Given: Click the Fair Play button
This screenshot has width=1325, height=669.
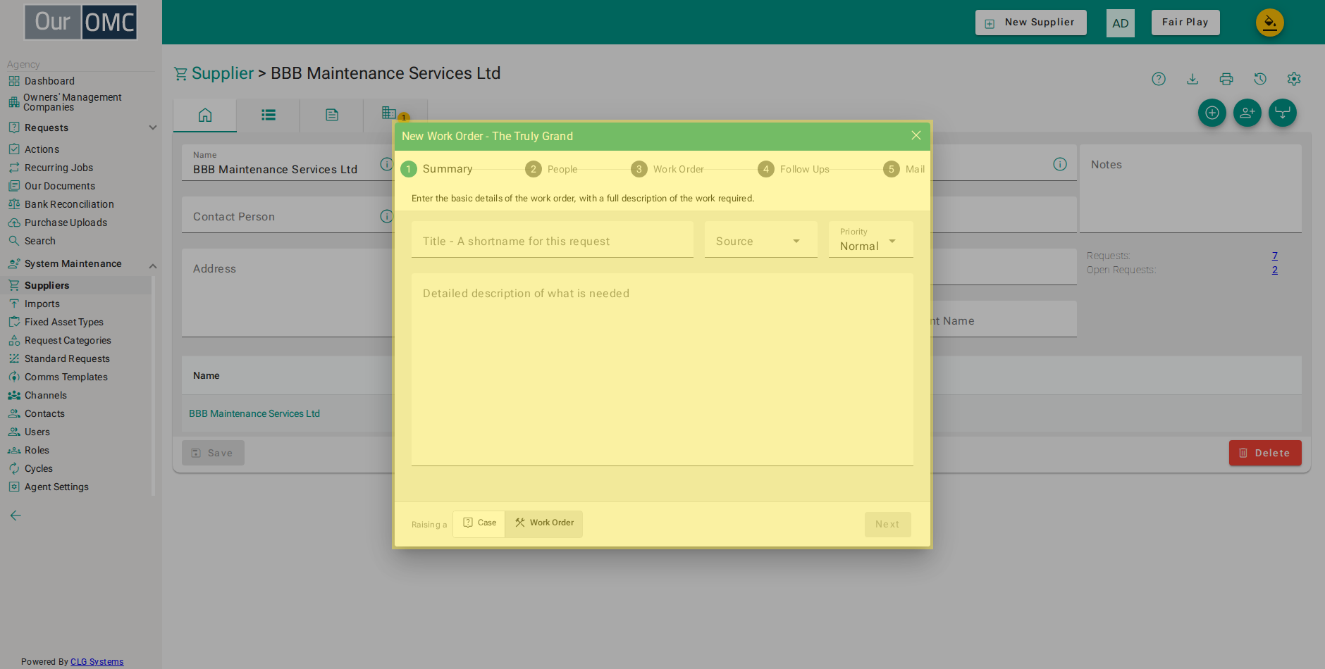Looking at the screenshot, I should (x=1185, y=23).
